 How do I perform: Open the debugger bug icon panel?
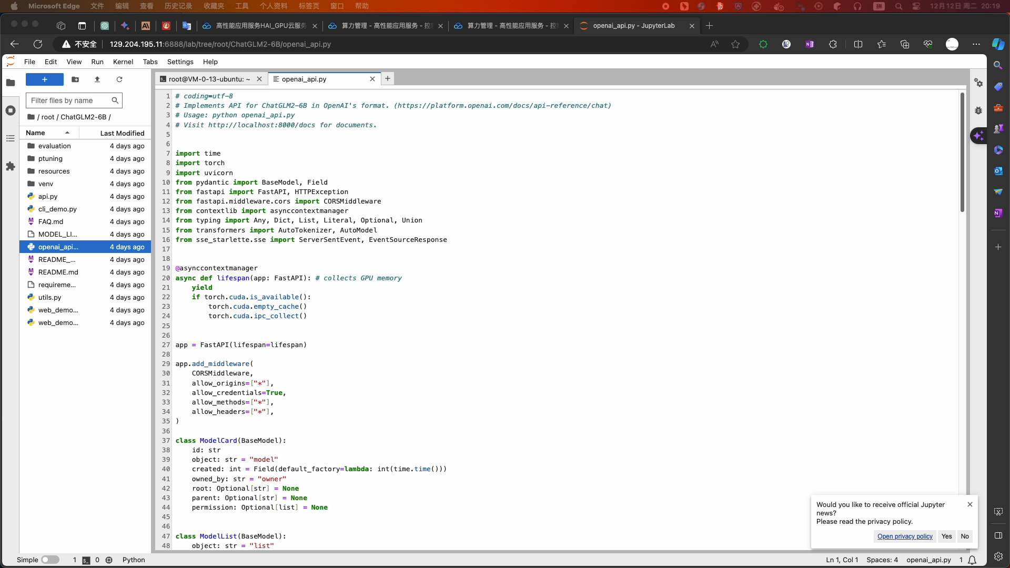pyautogui.click(x=978, y=110)
